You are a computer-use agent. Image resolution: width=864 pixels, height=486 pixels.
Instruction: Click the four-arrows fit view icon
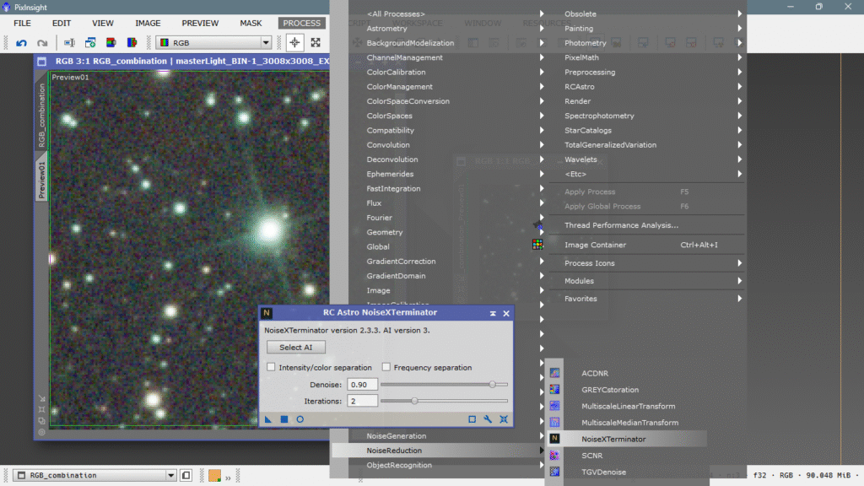[316, 42]
